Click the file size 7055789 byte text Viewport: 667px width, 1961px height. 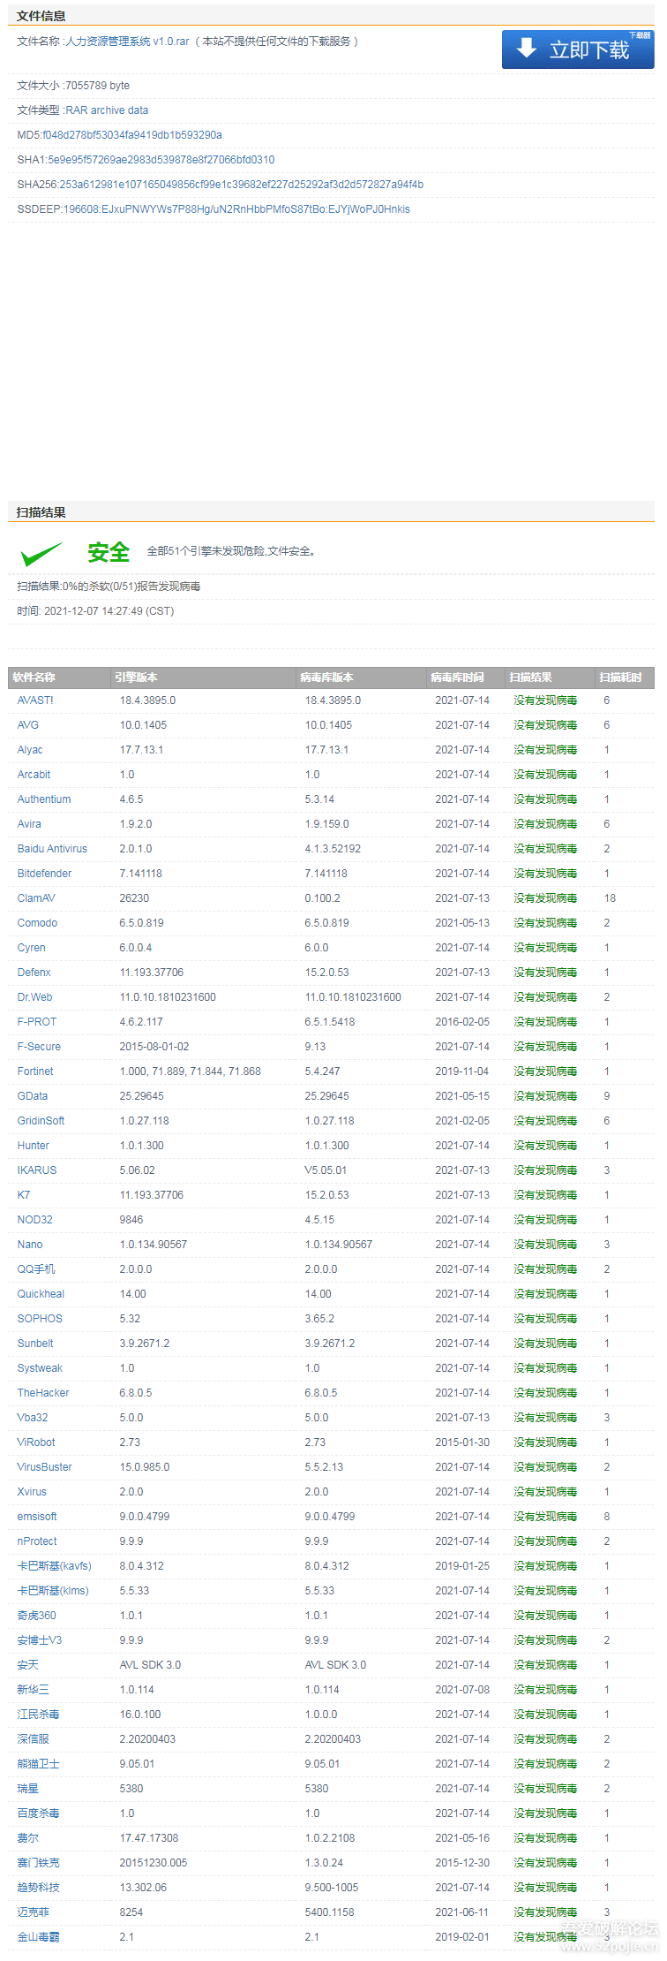98,86
